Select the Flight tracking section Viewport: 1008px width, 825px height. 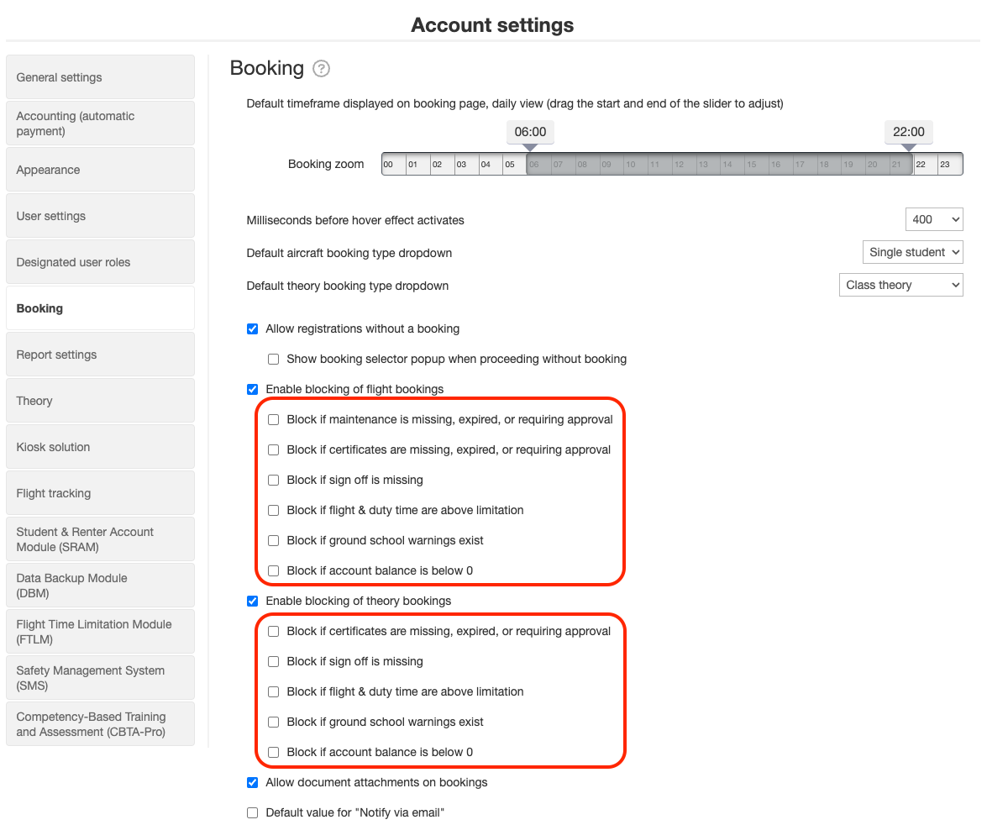[x=100, y=492]
